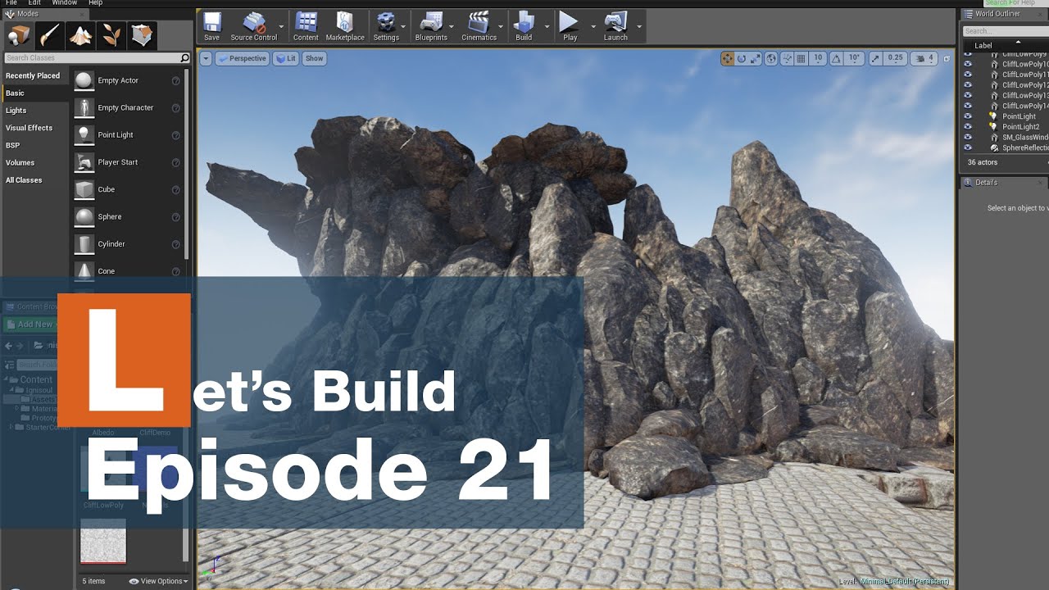This screenshot has width=1049, height=590.
Task: Open the Marketplace from toolbar
Action: (x=345, y=26)
